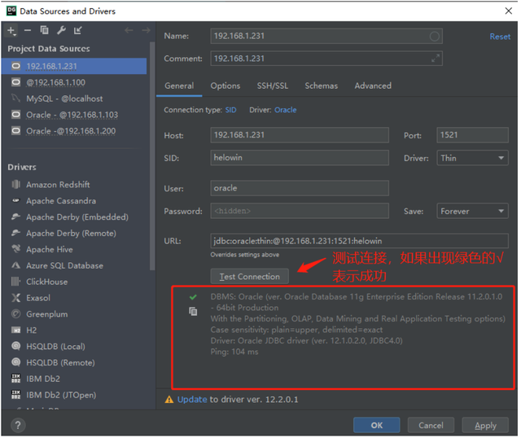The height and width of the screenshot is (442, 521).
Task: Duplicate the selected data source
Action: pos(44,30)
